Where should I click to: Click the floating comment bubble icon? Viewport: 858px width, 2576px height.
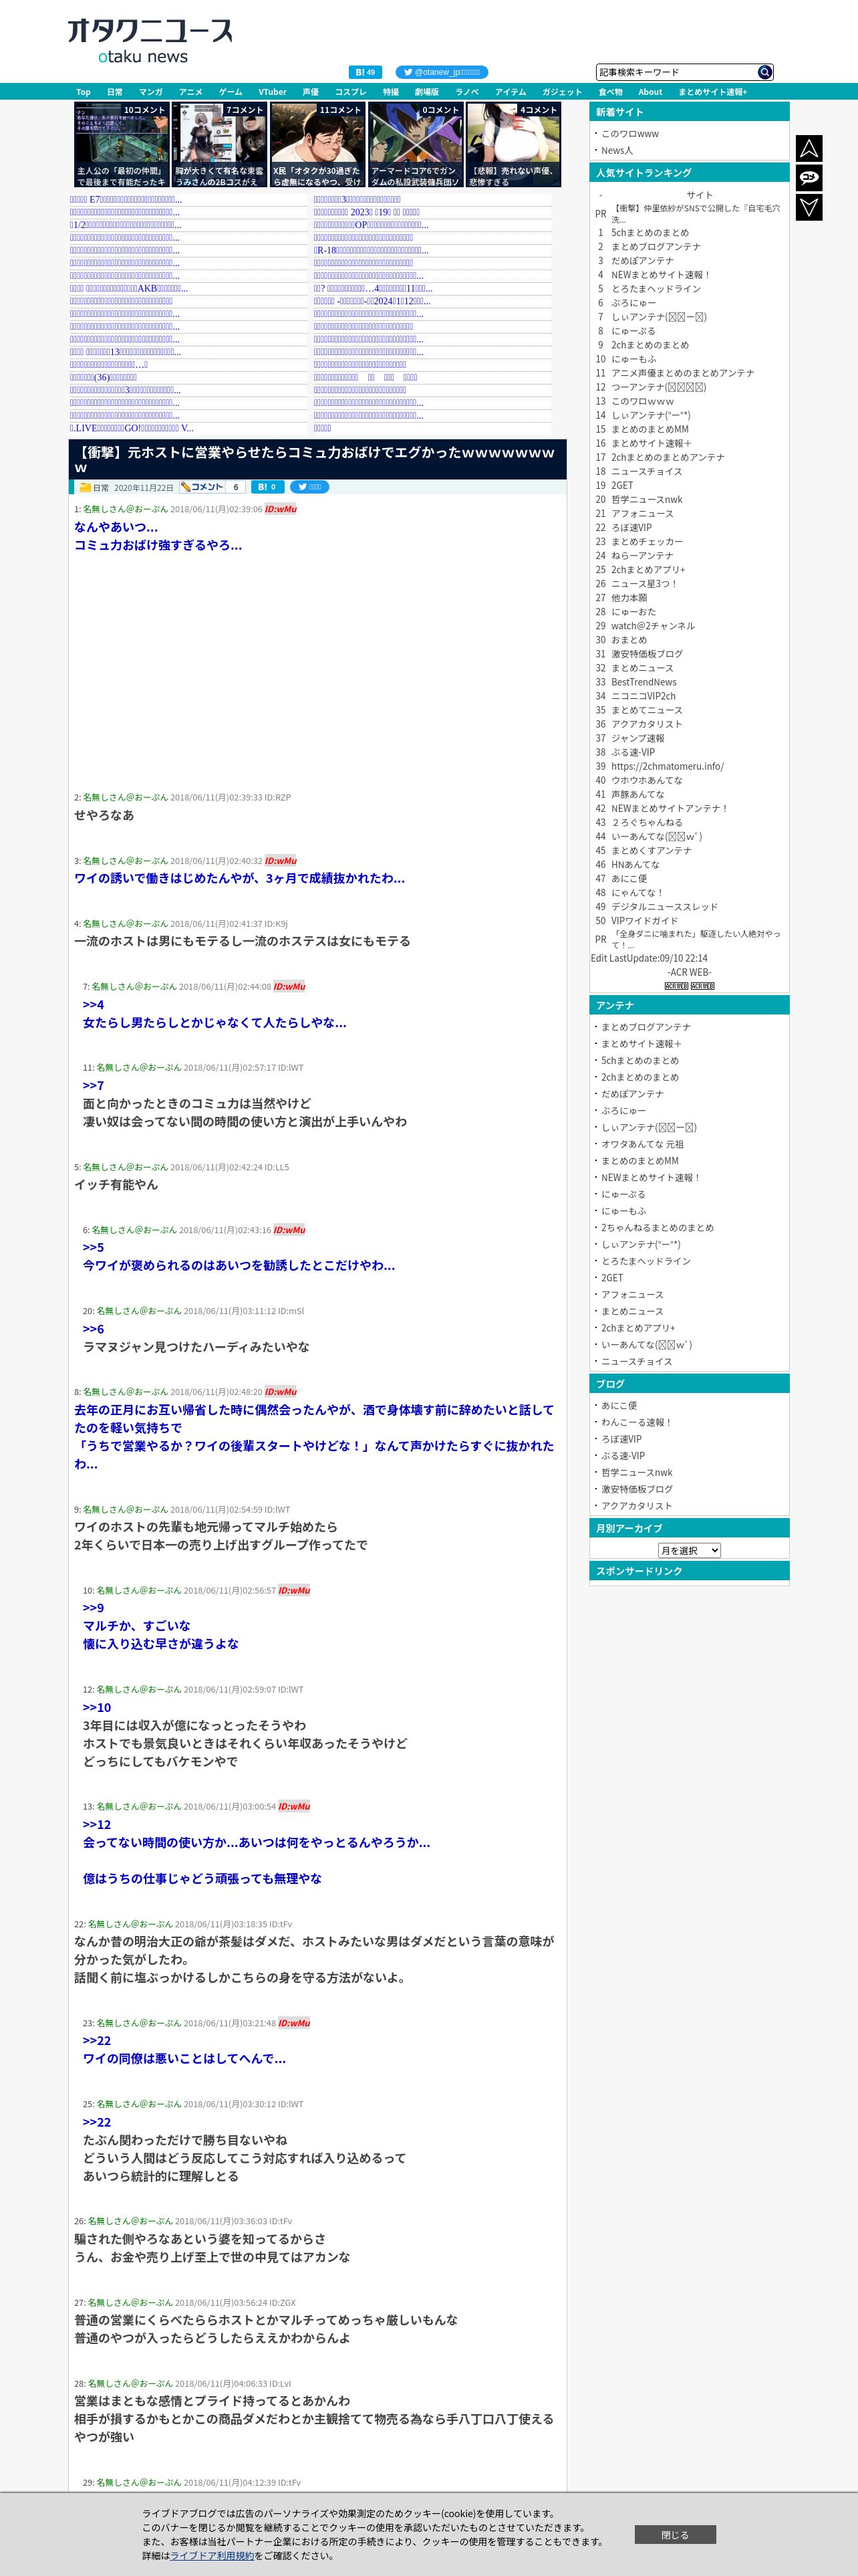click(x=809, y=177)
